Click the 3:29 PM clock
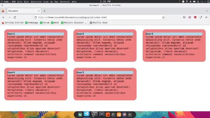210x118 pixels. (x=105, y=2)
